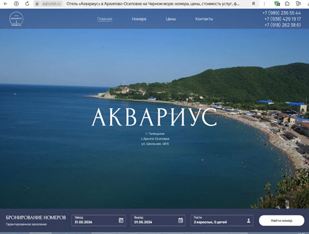
Task: Click the Бронирование номеров heading
Action: (36, 217)
